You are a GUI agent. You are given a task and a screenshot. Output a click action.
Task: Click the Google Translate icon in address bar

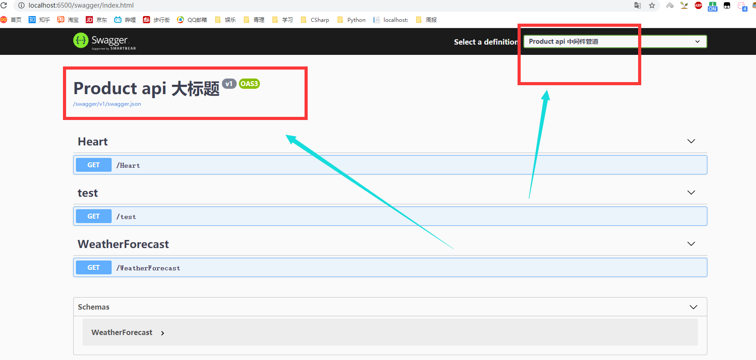[638, 5]
